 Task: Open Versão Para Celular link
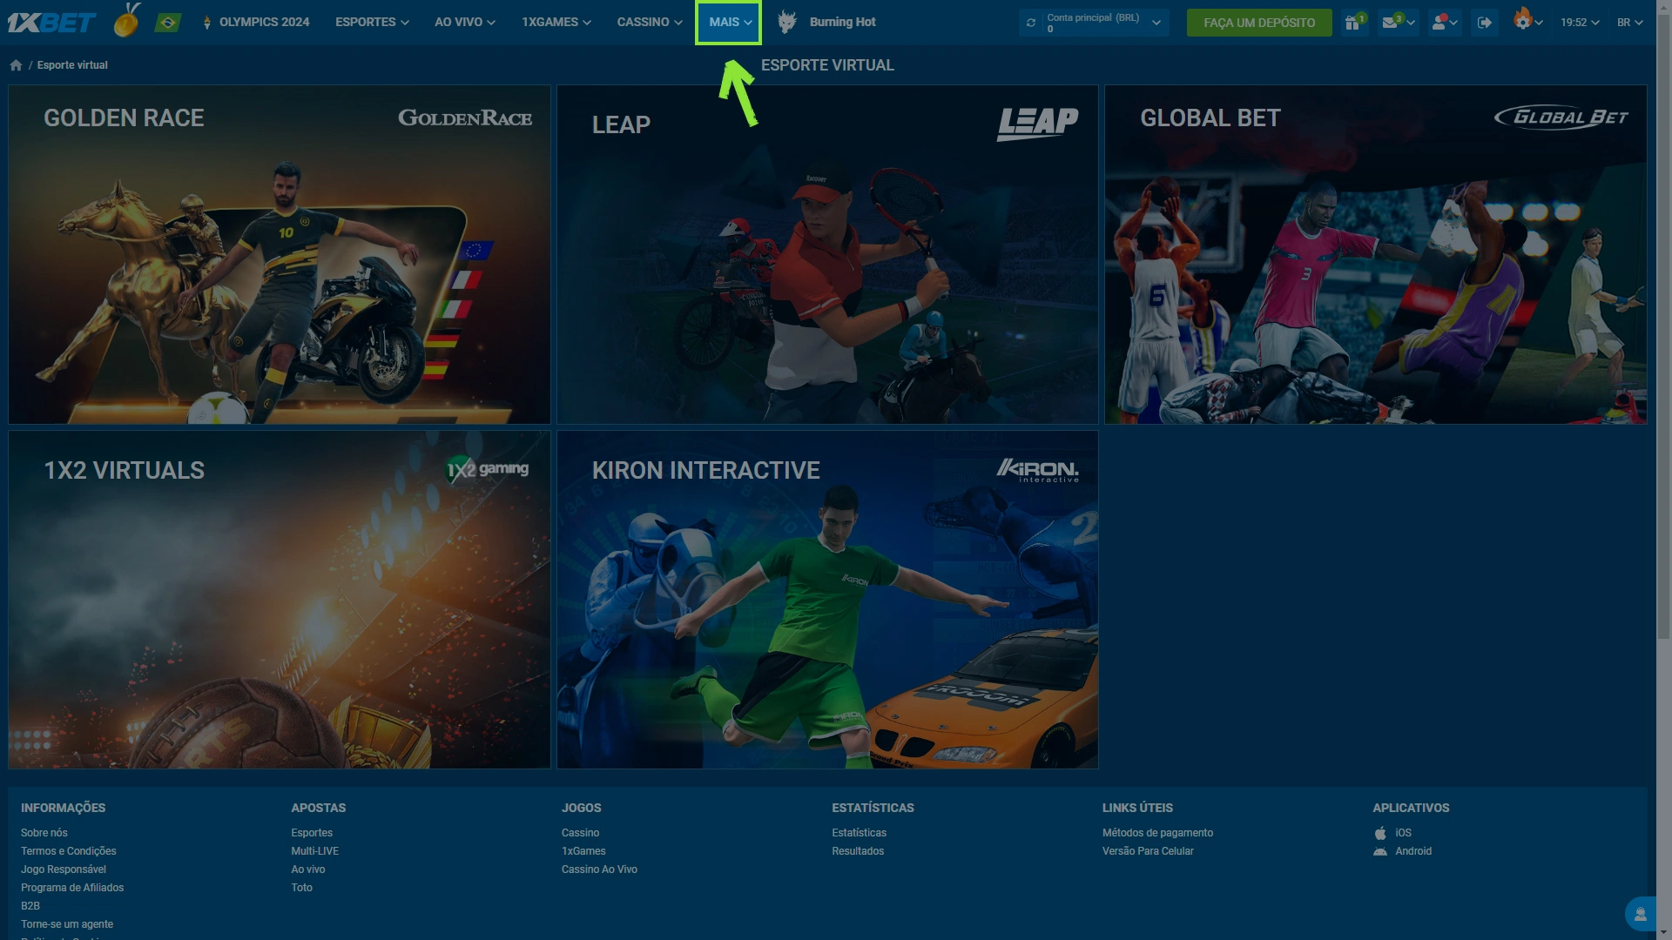pos(1148,851)
